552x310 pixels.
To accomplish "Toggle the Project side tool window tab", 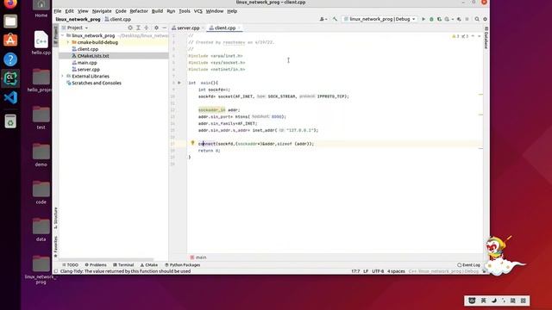I will pos(55,35).
